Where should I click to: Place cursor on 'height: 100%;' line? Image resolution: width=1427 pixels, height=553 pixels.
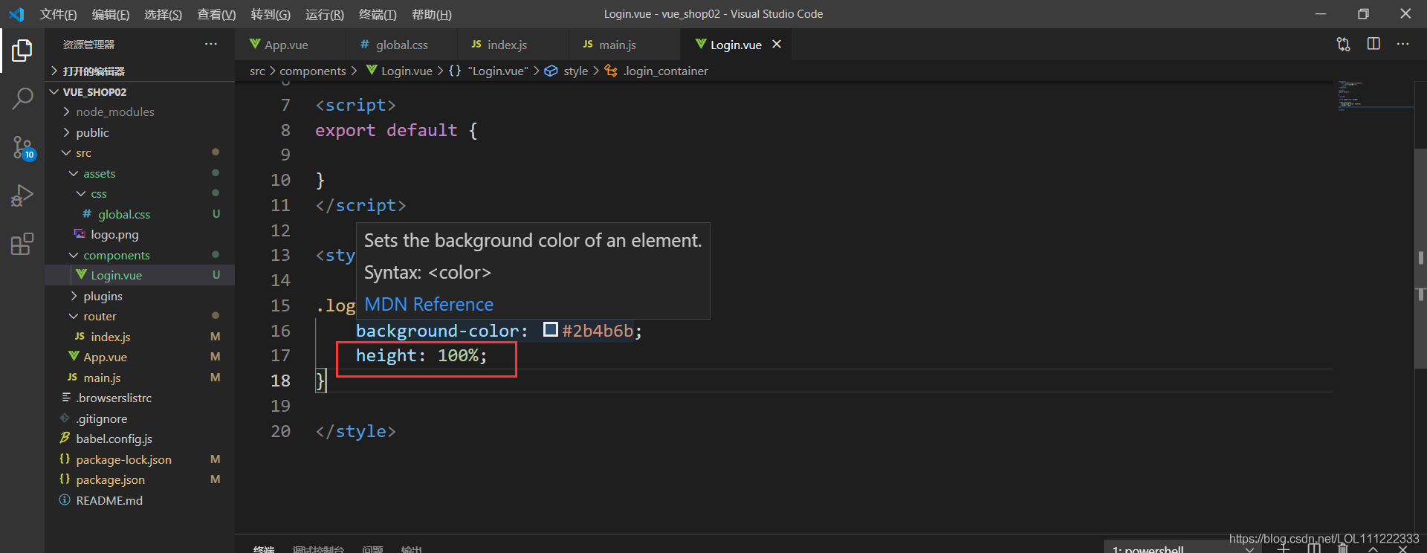tap(421, 355)
